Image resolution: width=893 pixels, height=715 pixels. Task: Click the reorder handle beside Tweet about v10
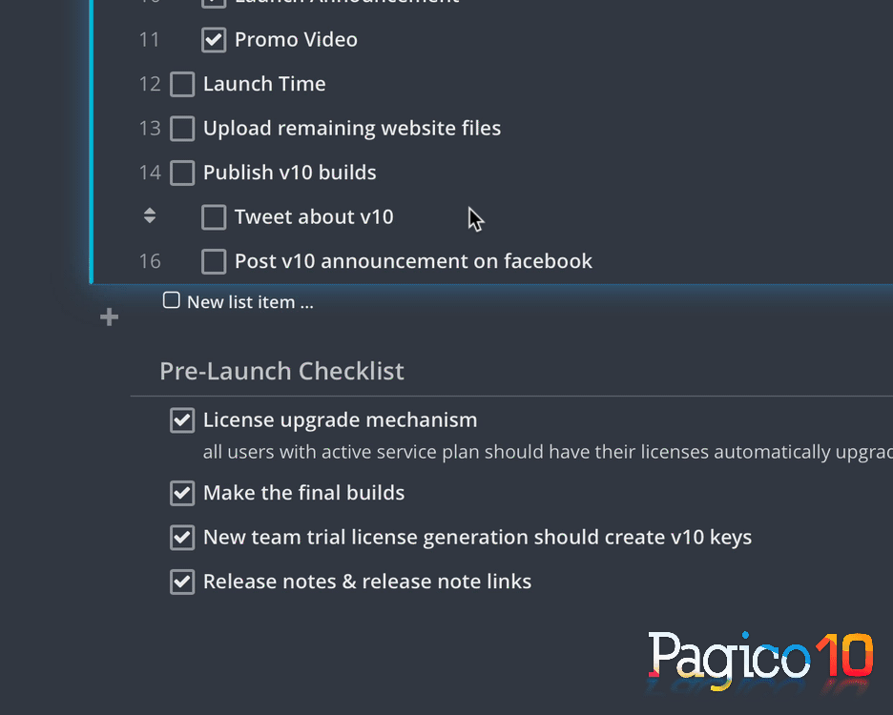(150, 216)
